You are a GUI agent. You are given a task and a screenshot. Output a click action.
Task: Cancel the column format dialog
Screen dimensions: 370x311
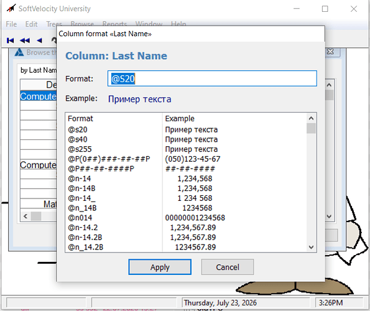point(228,267)
